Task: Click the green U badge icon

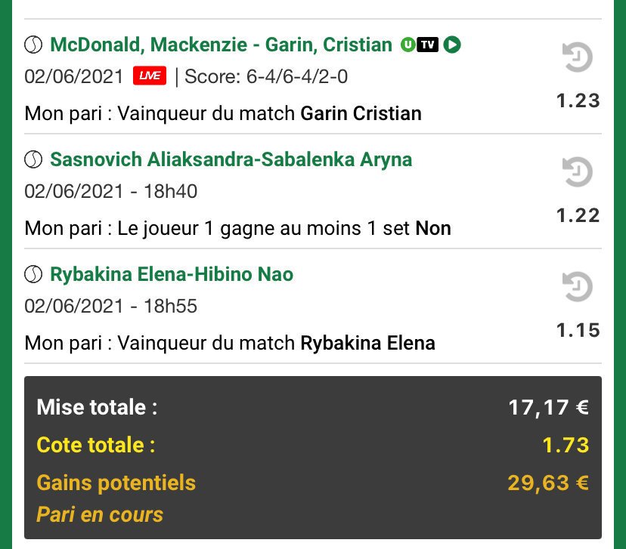Action: [408, 45]
